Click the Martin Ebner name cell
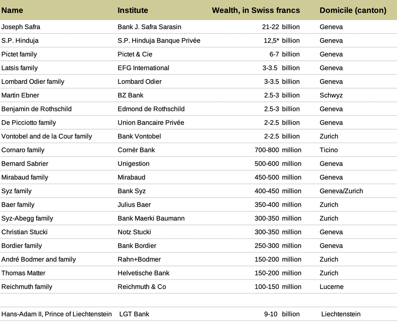397x322 pixels. [20, 95]
